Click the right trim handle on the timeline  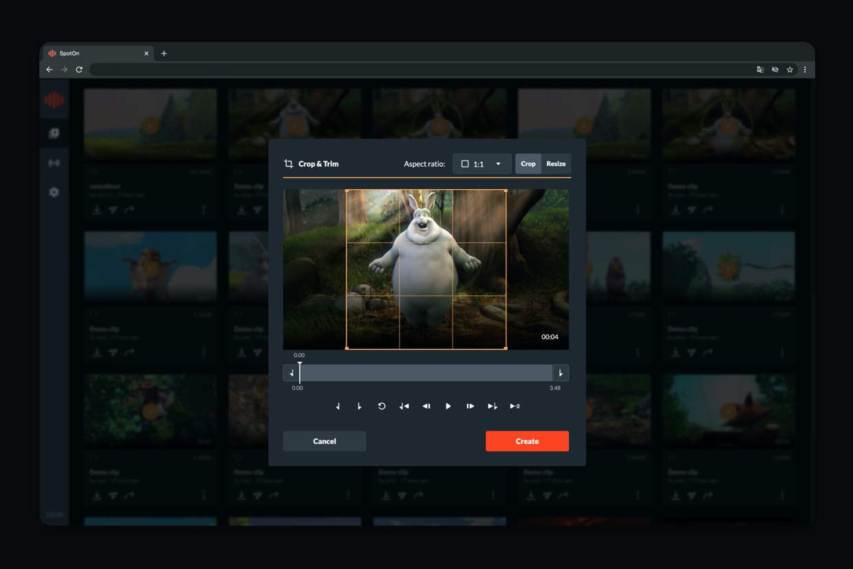pos(561,373)
